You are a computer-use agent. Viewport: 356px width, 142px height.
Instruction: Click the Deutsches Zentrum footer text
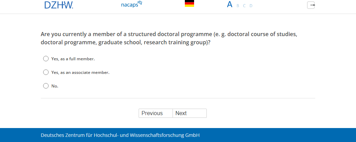tap(120, 135)
